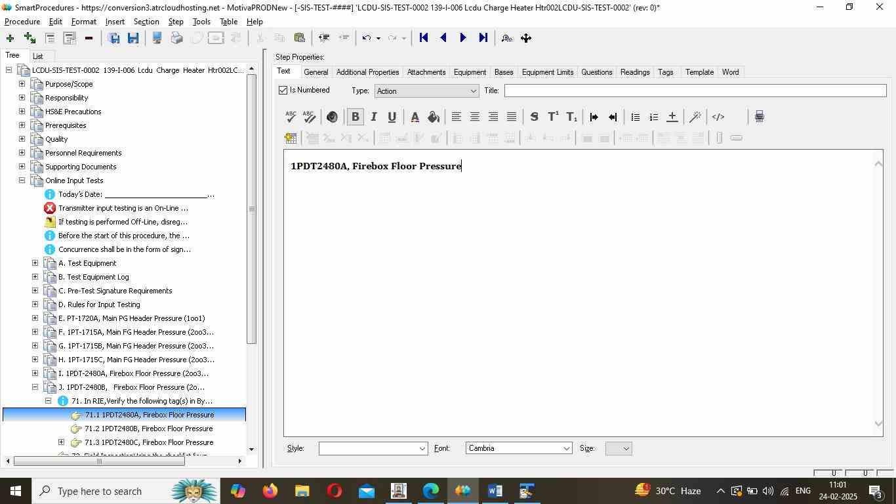Click the insert table icon
896x504 pixels.
pos(291,138)
